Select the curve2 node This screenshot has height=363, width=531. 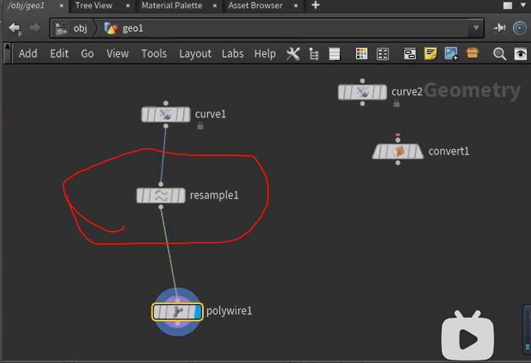[362, 92]
